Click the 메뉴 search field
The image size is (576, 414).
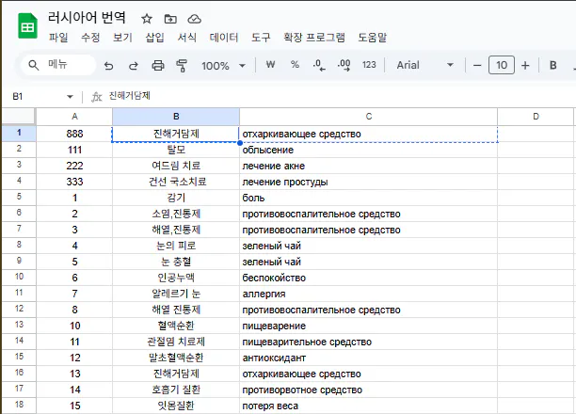(58, 65)
